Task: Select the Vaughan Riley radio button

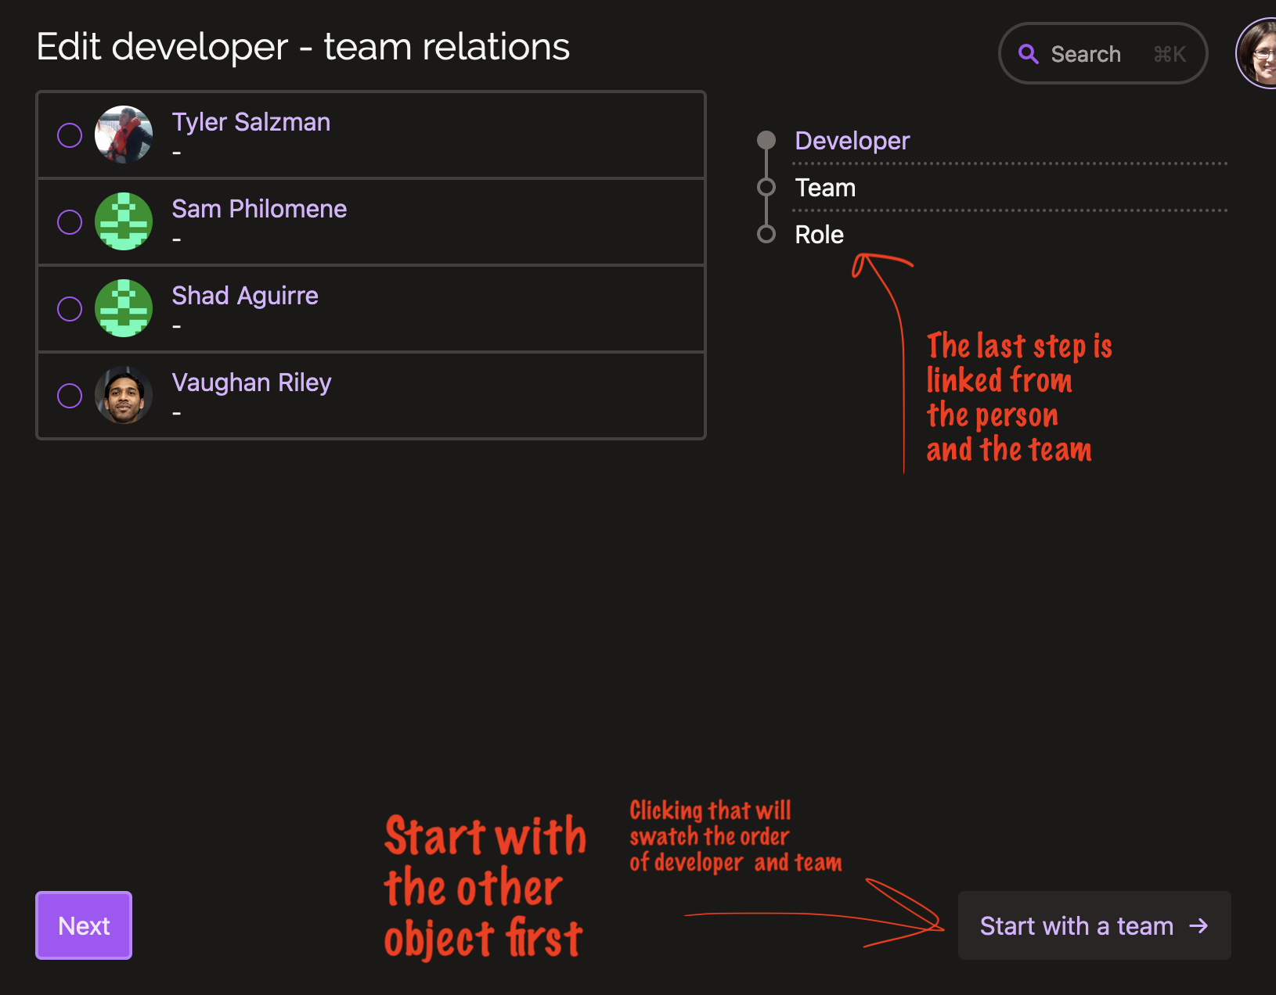Action: (x=70, y=396)
